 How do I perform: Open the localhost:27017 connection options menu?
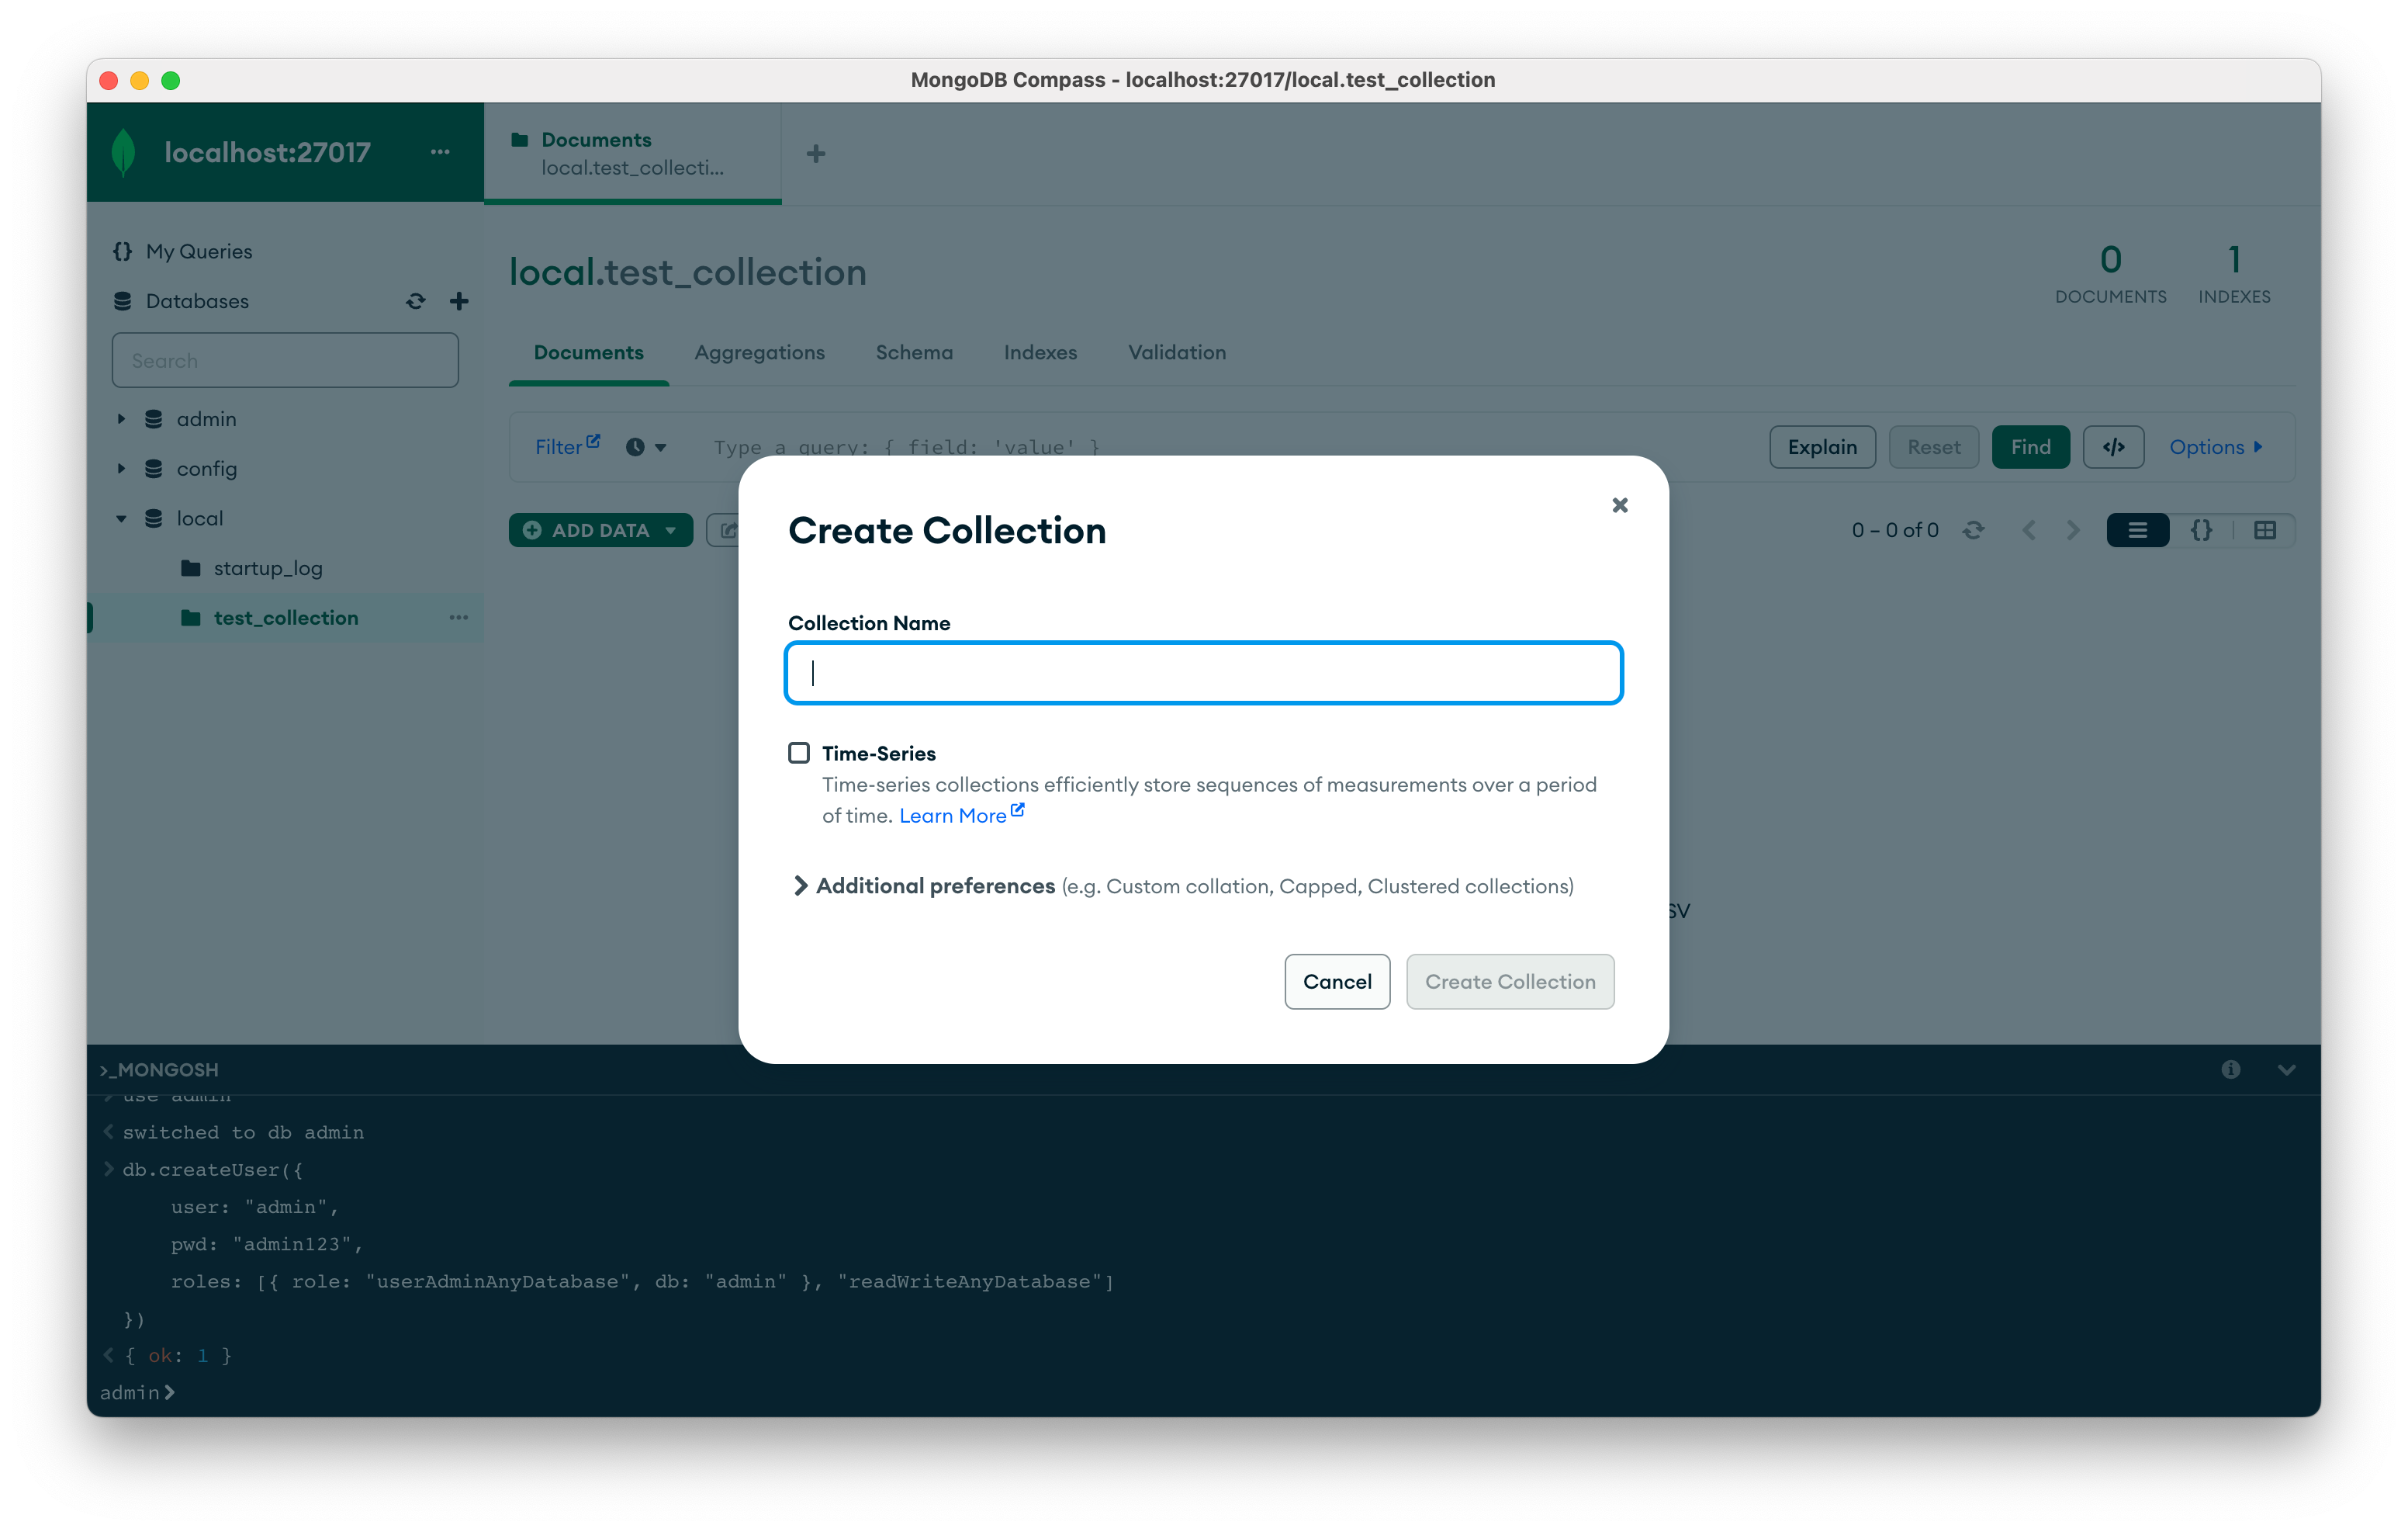coord(440,152)
